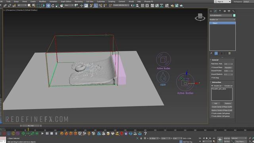Click the Unlink Selection icon
254x143 pixels.
(10, 6)
